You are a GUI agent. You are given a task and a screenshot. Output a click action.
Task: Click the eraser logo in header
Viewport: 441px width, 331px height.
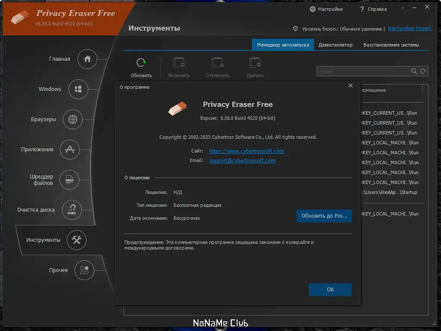pos(20,17)
